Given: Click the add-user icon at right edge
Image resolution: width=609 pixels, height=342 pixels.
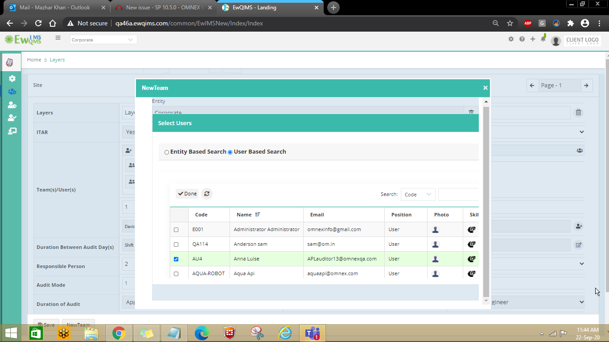Looking at the screenshot, I should point(578,226).
